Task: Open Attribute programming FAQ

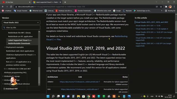Action: 15,73
